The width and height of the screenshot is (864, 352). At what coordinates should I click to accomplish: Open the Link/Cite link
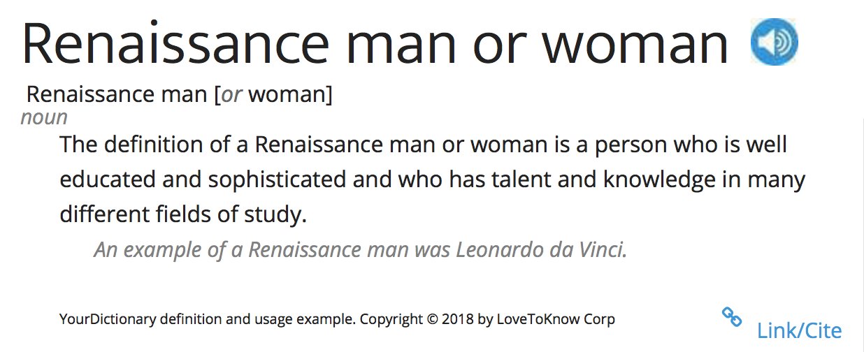click(x=799, y=330)
